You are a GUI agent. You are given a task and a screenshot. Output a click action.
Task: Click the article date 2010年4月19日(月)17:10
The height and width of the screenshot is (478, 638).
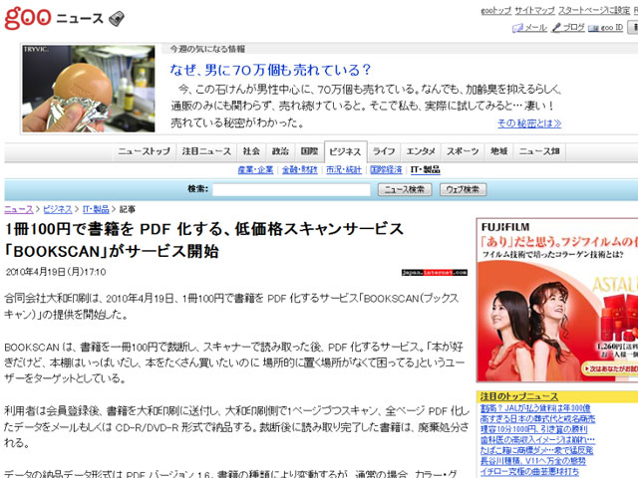coord(56,272)
